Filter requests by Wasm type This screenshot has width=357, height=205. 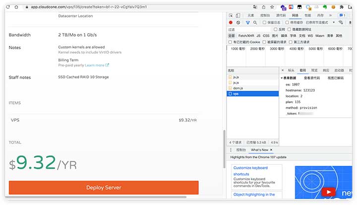[x=320, y=36]
